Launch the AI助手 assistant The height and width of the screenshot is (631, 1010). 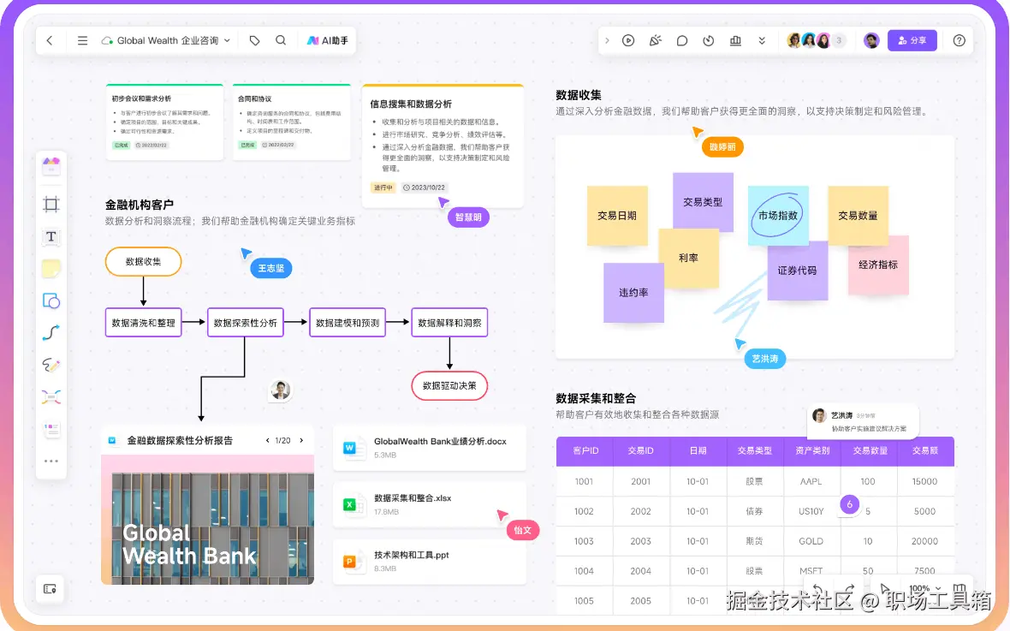tap(327, 40)
